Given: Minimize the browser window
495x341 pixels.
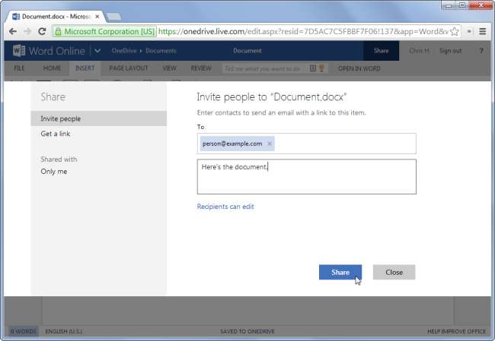Looking at the screenshot, I should pyautogui.click(x=449, y=5).
